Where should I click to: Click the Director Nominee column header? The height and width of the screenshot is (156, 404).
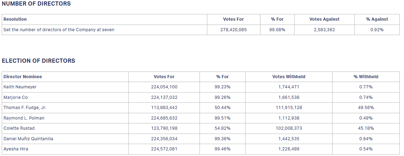(23, 77)
